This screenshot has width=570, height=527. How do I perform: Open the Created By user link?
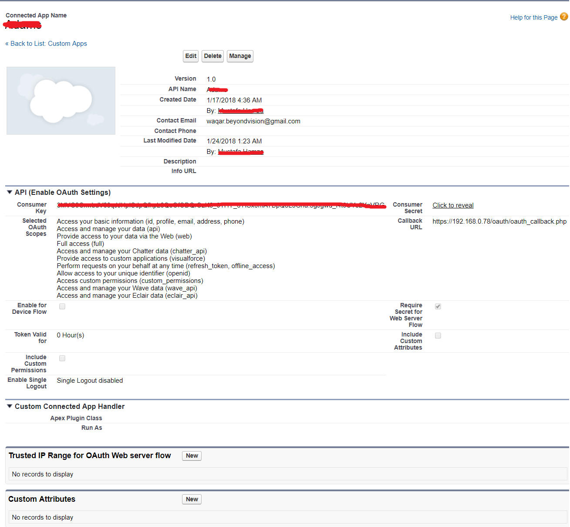pos(240,111)
